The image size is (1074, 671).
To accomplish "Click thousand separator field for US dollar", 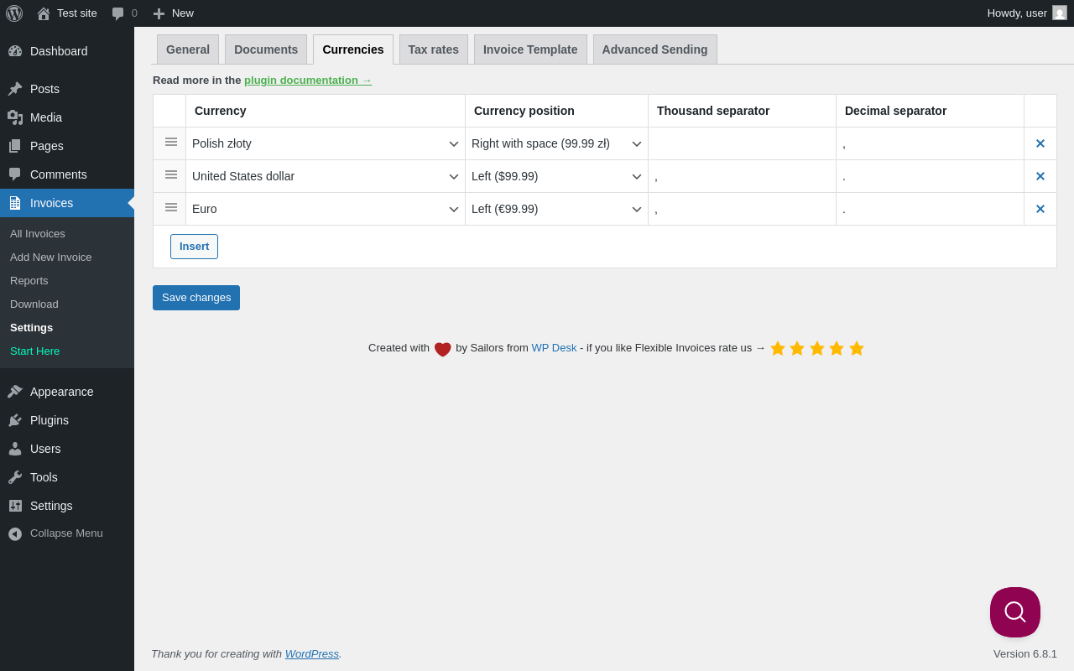I will coord(743,176).
